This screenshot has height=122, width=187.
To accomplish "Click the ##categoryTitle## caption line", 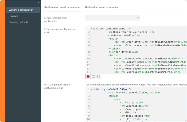I will [x=134, y=93].
